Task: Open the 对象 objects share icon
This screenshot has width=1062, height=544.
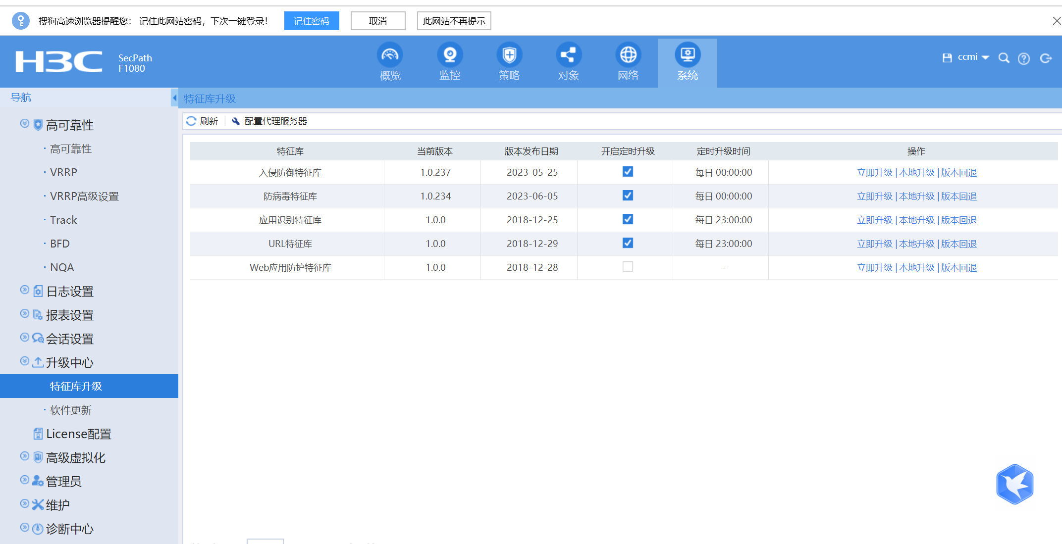Action: 569,55
